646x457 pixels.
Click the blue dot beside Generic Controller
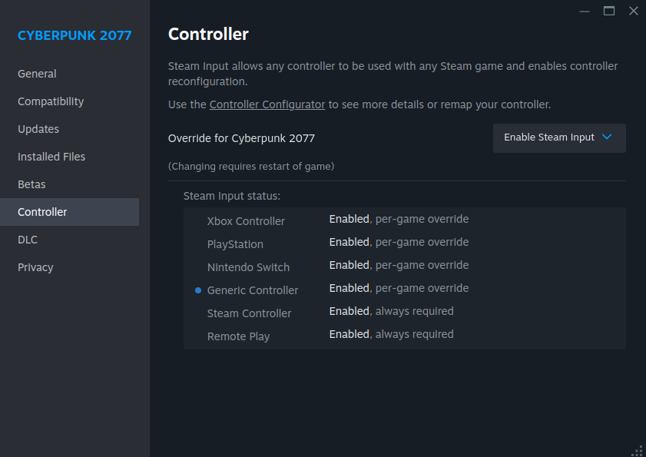(x=198, y=290)
